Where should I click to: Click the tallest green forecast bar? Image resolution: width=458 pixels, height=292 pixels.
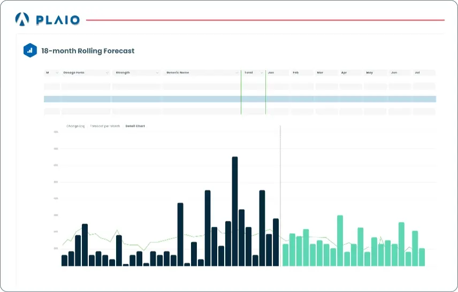point(340,241)
